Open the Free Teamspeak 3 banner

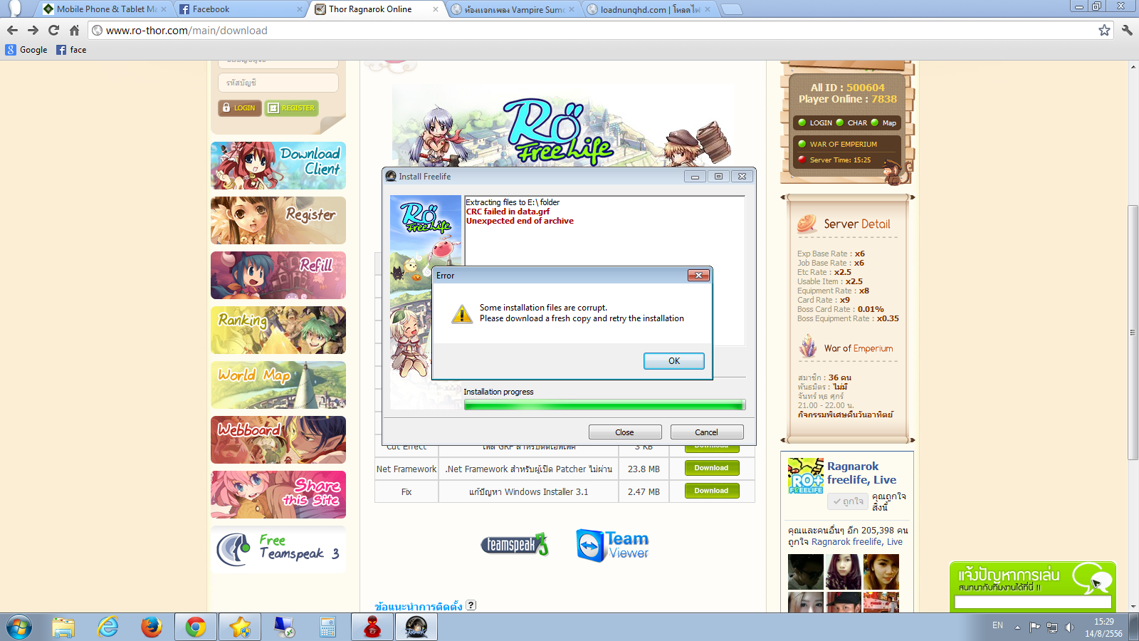(278, 549)
